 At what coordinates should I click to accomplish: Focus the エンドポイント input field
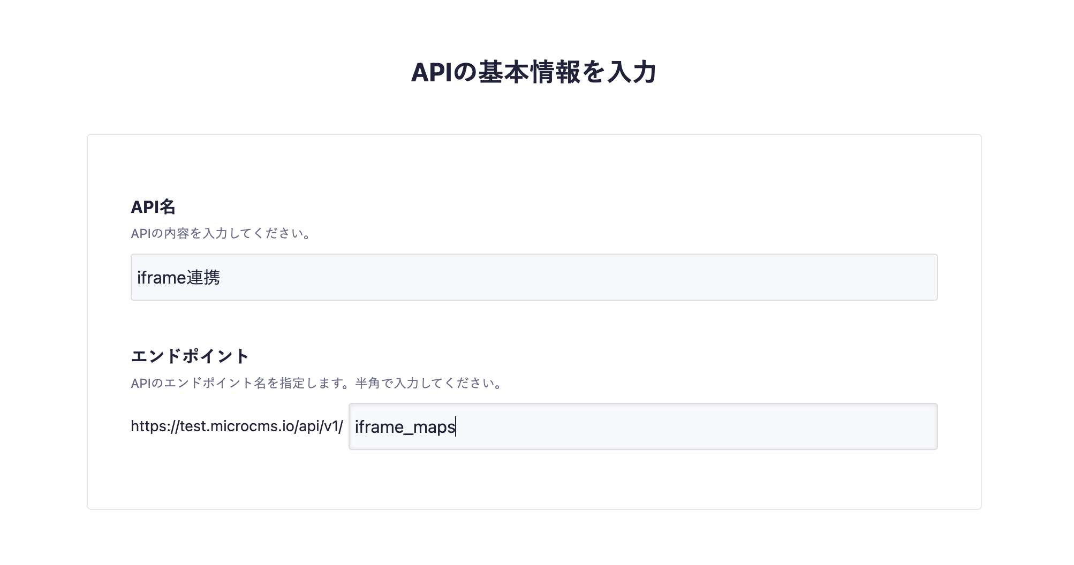tap(642, 426)
